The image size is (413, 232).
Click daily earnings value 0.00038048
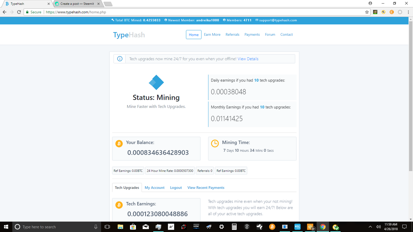[x=228, y=92]
